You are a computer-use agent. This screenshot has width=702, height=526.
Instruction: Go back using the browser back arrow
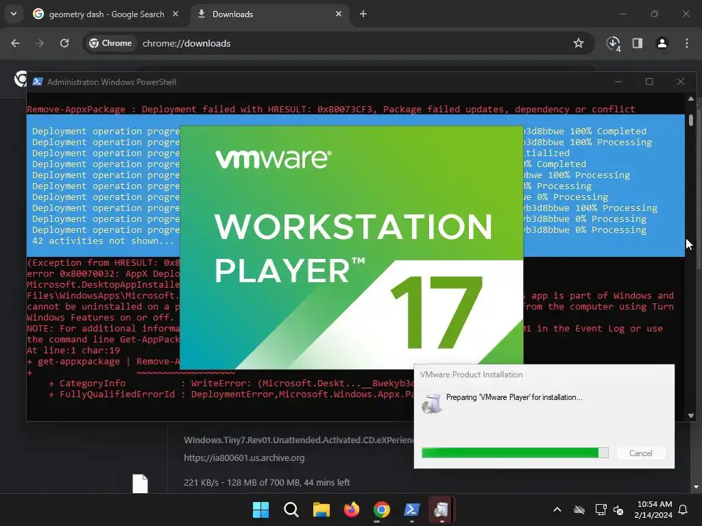click(x=15, y=43)
